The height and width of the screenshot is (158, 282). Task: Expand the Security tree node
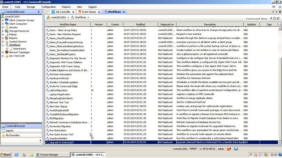3,27
